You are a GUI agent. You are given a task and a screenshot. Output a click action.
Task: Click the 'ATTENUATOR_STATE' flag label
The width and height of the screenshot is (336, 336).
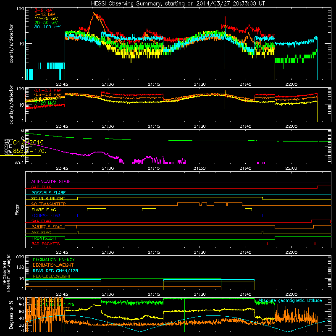click(x=51, y=181)
